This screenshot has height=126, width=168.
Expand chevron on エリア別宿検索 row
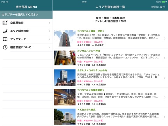(49, 31)
